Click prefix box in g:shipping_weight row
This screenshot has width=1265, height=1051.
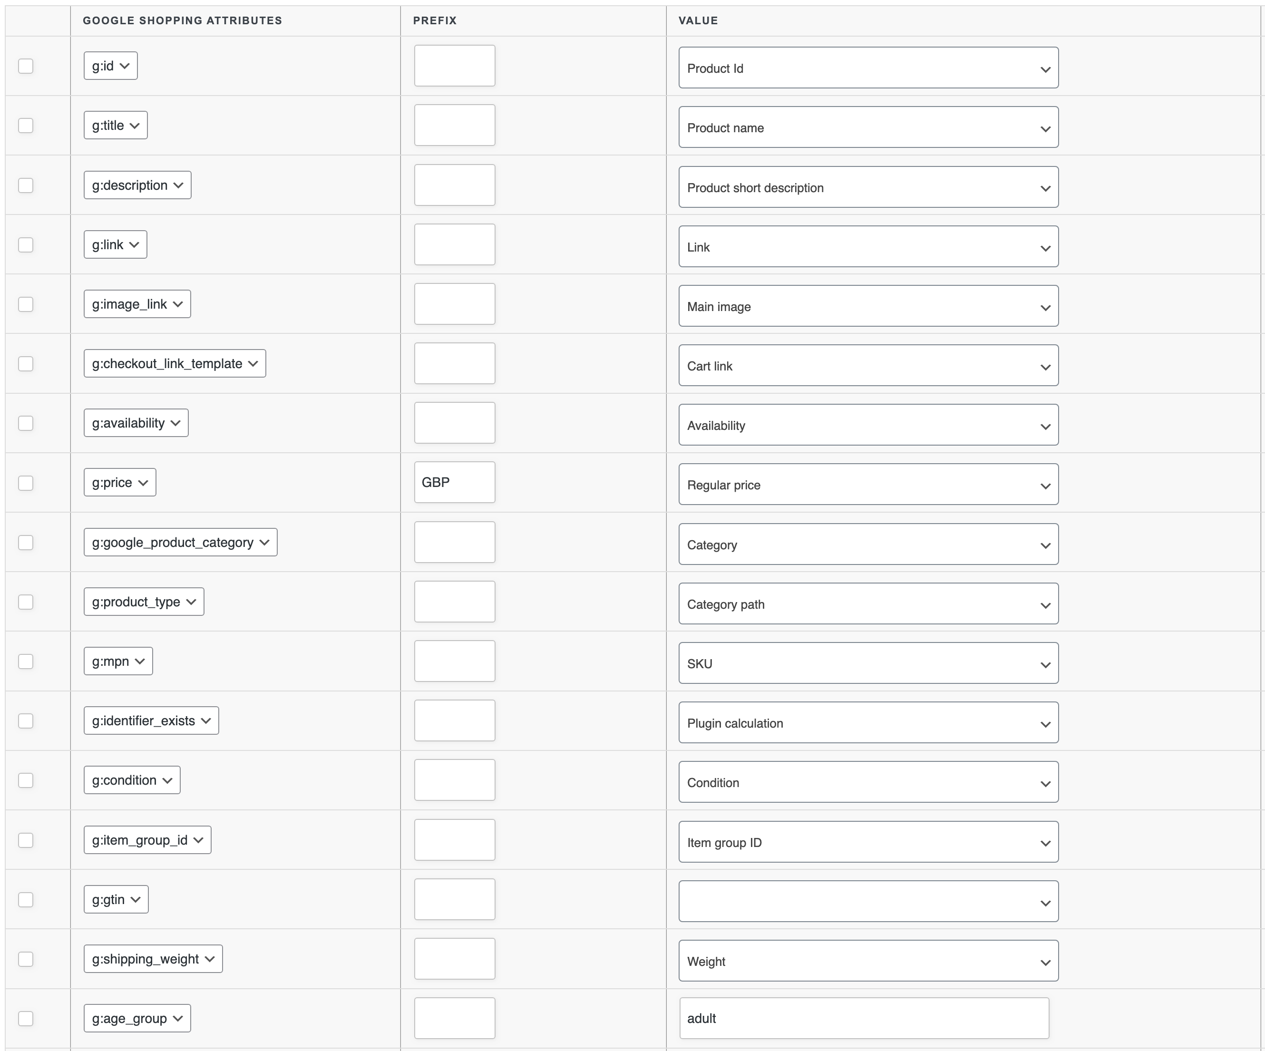pos(455,959)
